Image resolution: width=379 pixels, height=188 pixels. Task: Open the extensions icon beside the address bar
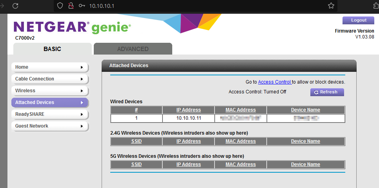point(376,6)
